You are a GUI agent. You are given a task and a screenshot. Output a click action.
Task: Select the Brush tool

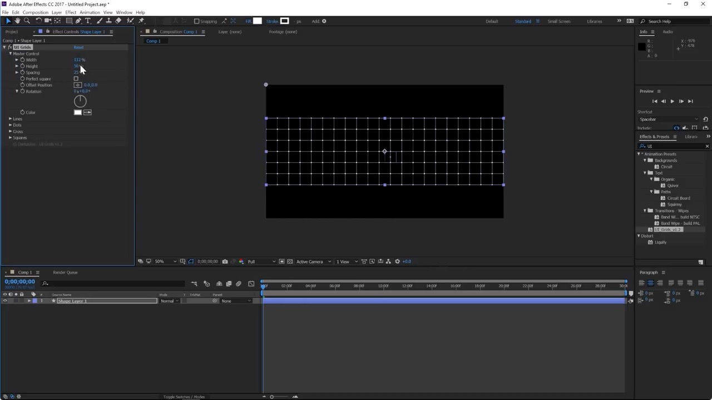(x=99, y=21)
